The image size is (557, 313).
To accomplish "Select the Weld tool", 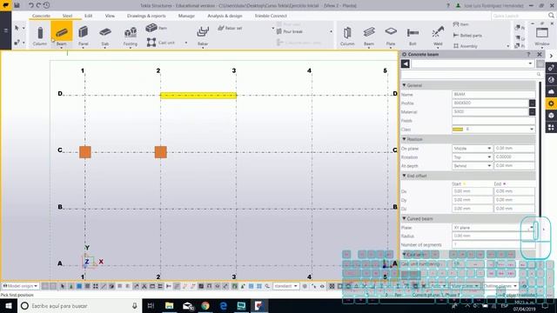I will point(438,35).
